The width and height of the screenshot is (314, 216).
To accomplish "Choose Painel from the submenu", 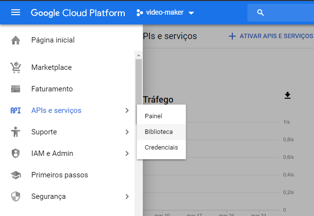I will pyautogui.click(x=161, y=116).
